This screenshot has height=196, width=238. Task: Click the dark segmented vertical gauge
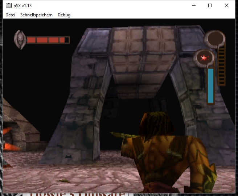pos(221,66)
